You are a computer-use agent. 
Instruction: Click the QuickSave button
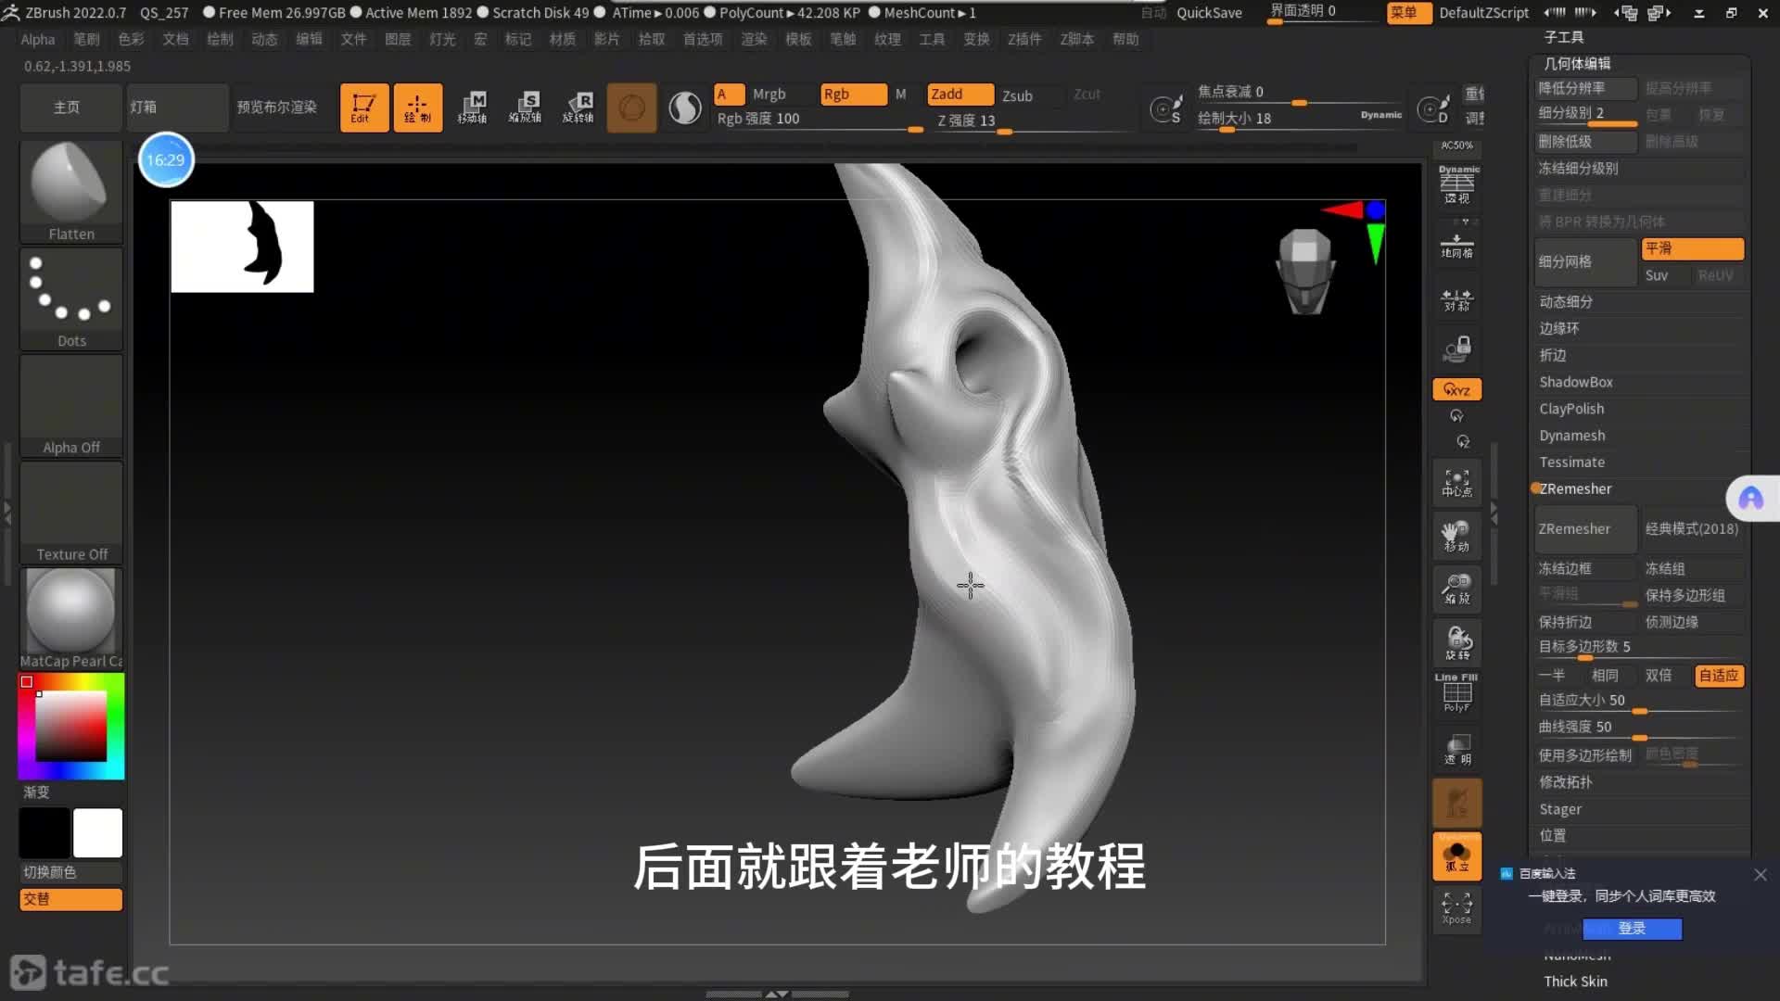1209,13
